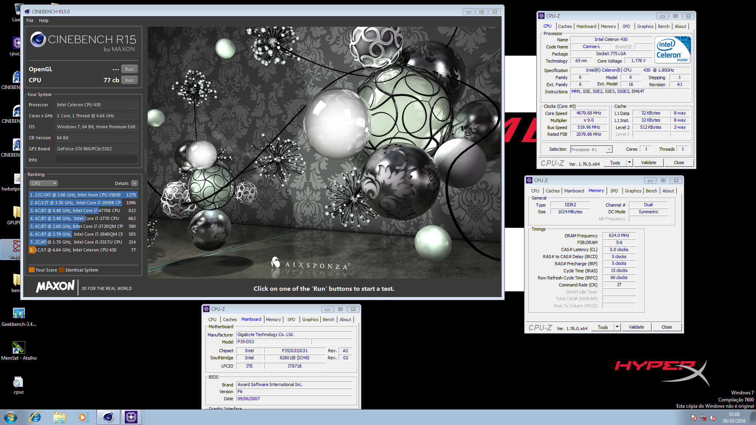Run the OpenGL benchmark test
Screen dimensions: 756x425
click(x=129, y=69)
